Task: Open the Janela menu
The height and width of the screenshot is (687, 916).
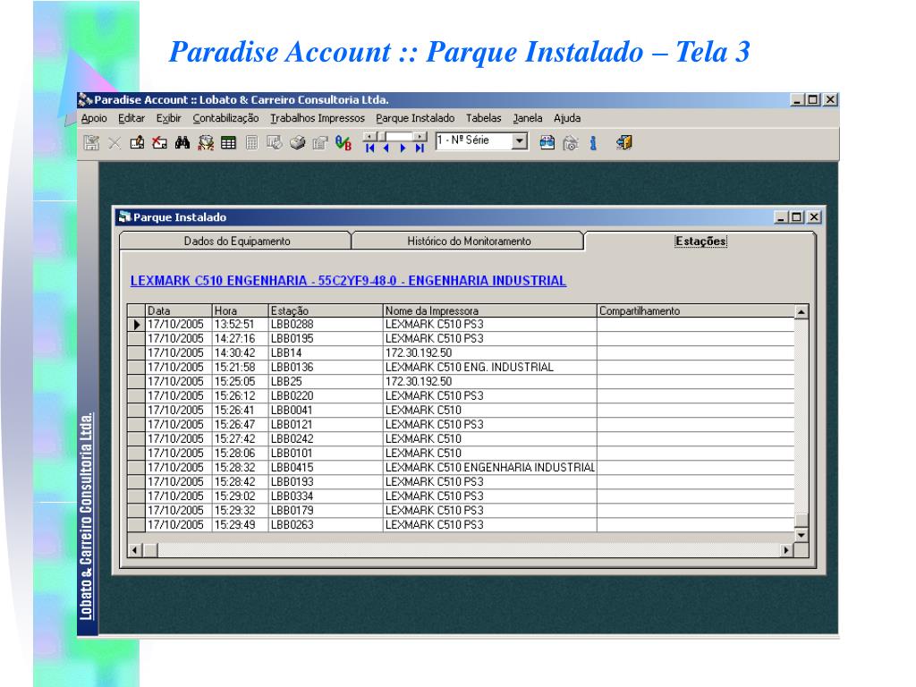Action: pyautogui.click(x=528, y=118)
